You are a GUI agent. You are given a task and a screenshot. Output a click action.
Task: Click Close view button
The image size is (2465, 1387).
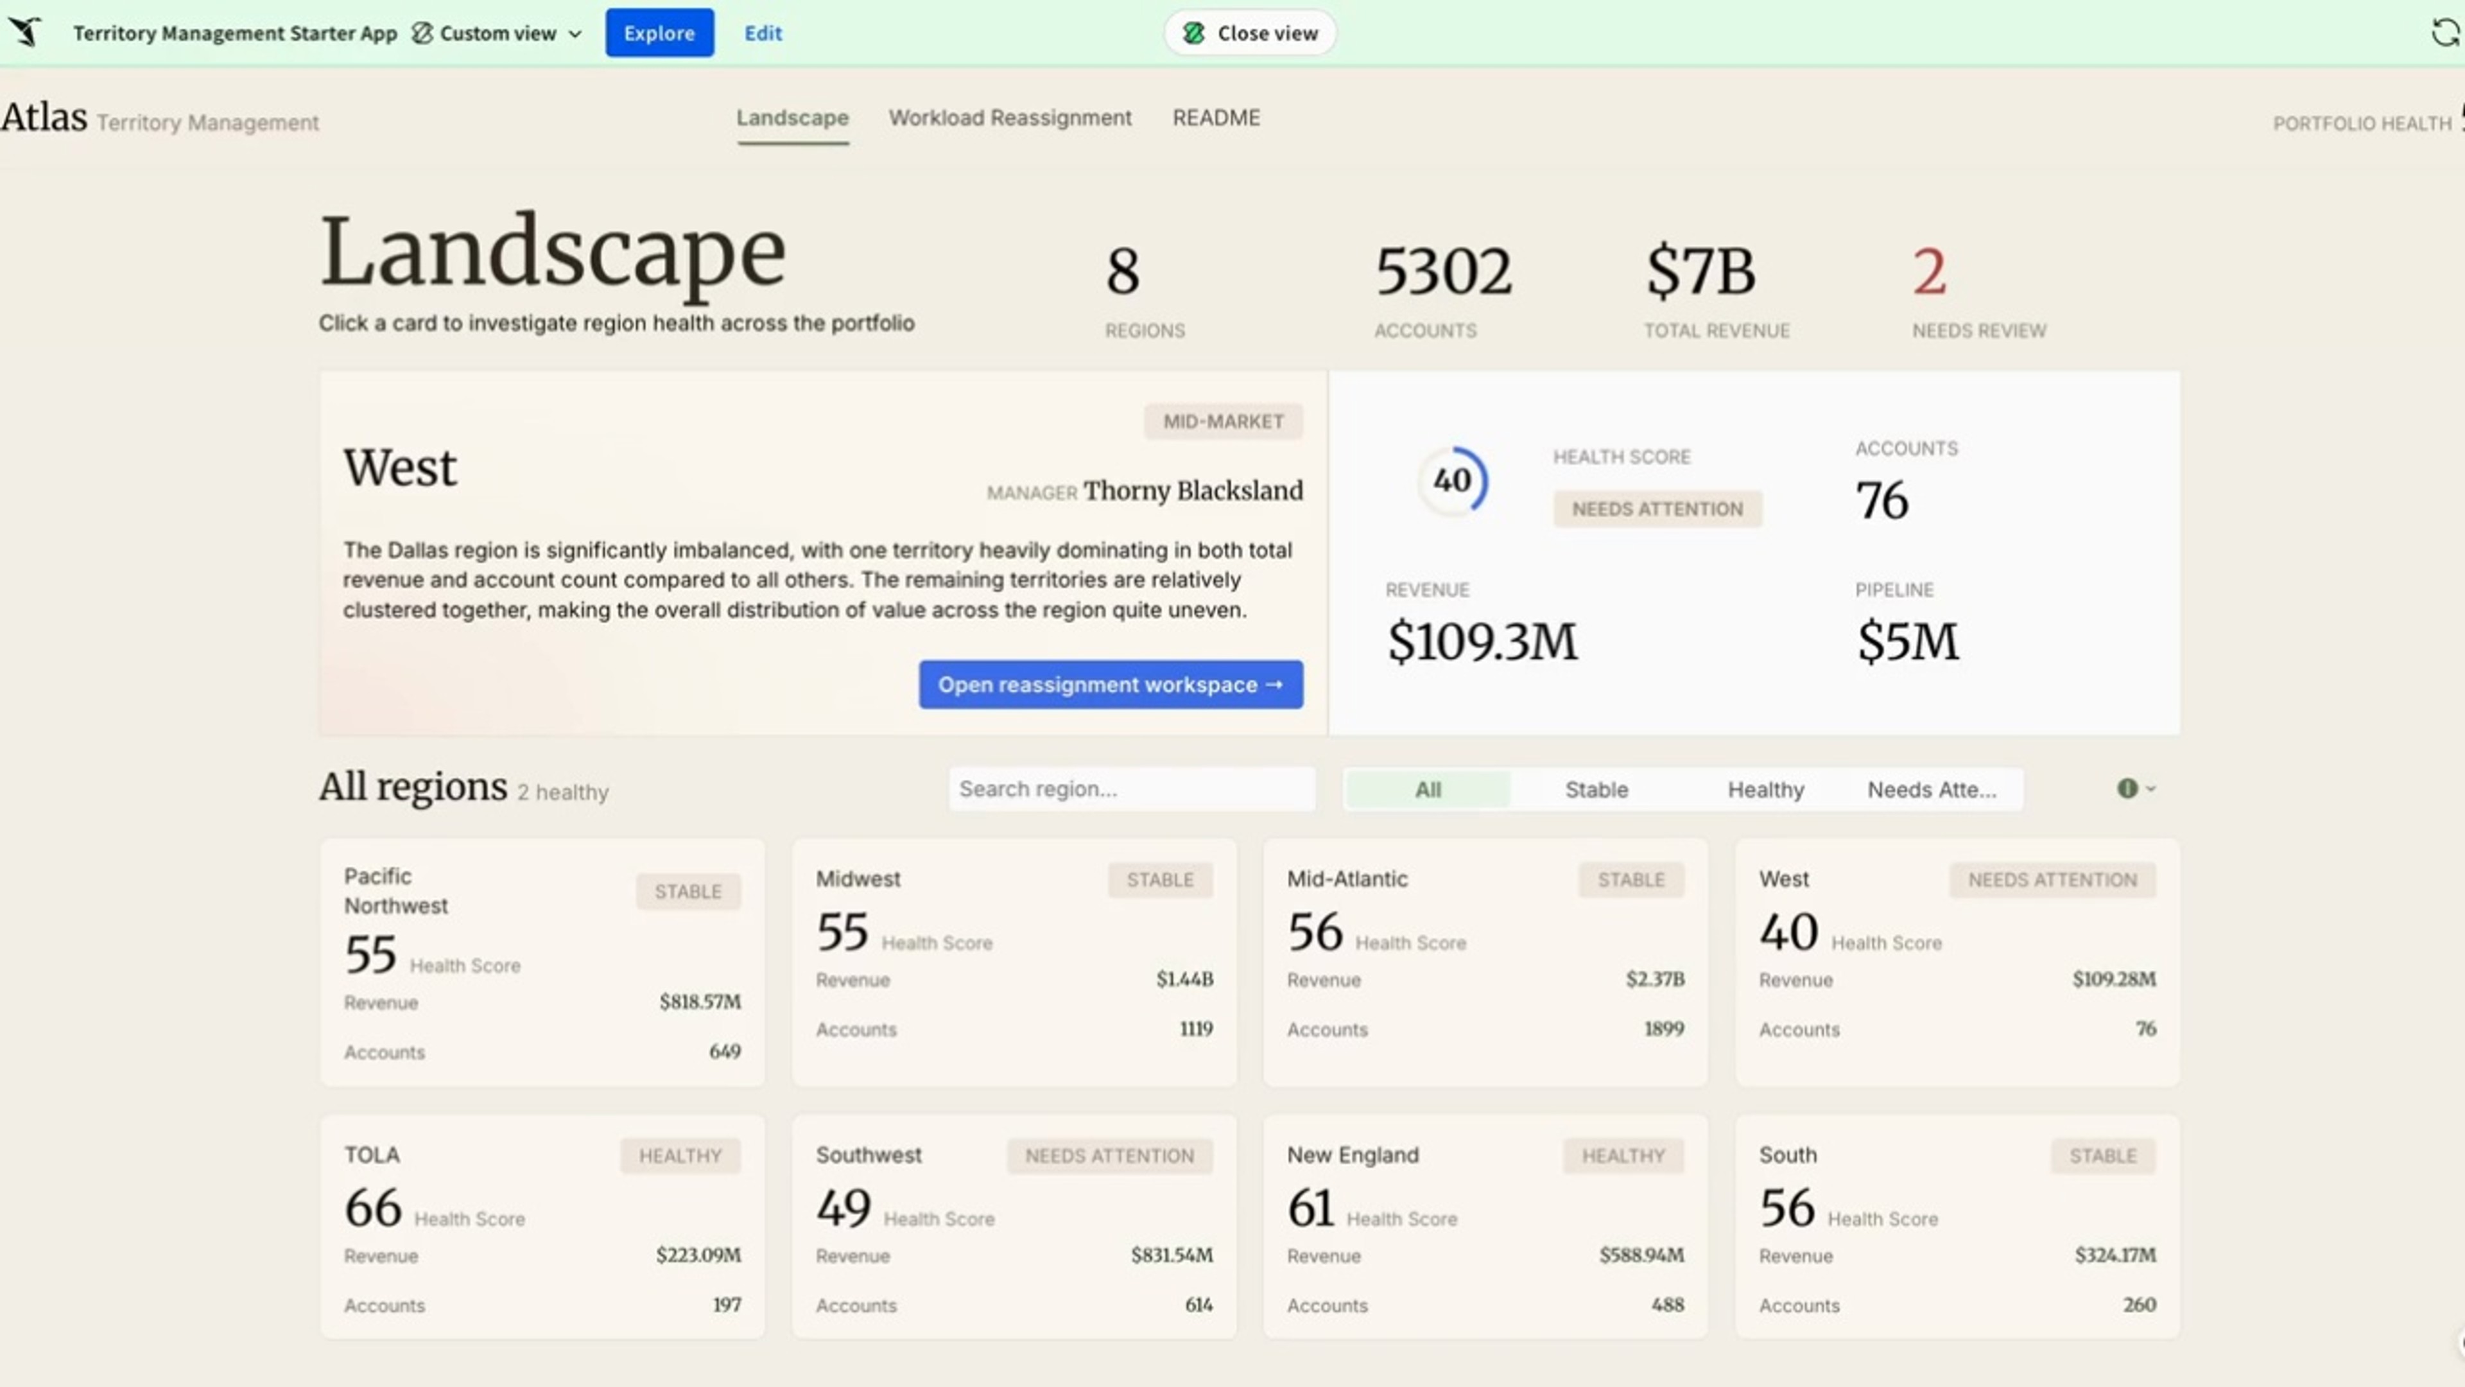[x=1250, y=33]
